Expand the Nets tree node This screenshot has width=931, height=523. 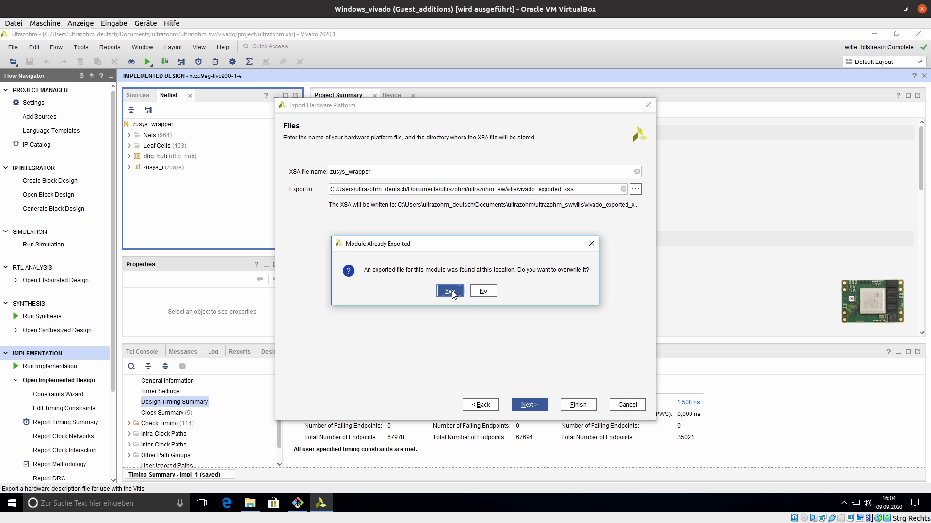[x=129, y=135]
